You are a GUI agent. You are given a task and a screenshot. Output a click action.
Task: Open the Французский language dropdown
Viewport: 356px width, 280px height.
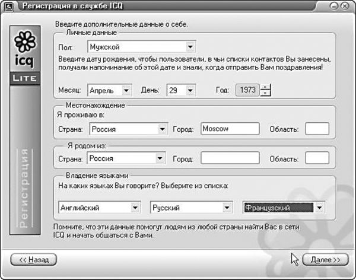coord(284,208)
